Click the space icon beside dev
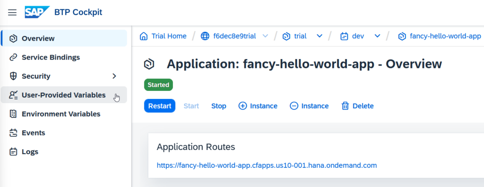The image size is (484, 187). click(x=344, y=37)
